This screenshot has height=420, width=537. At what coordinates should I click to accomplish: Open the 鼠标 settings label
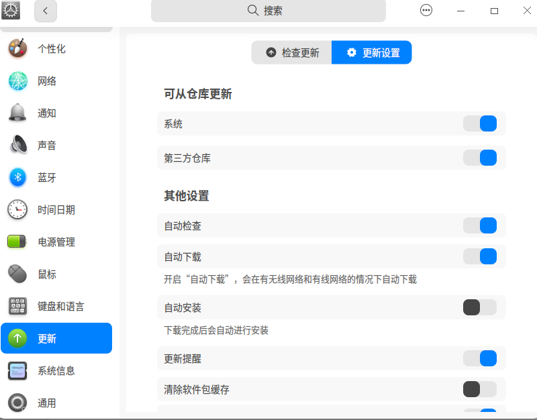coord(47,274)
